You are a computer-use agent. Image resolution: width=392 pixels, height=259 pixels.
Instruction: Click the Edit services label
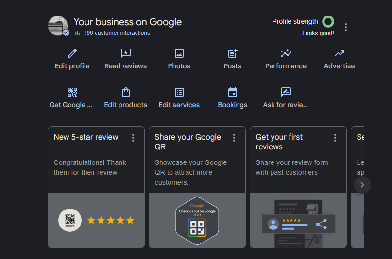coord(179,105)
